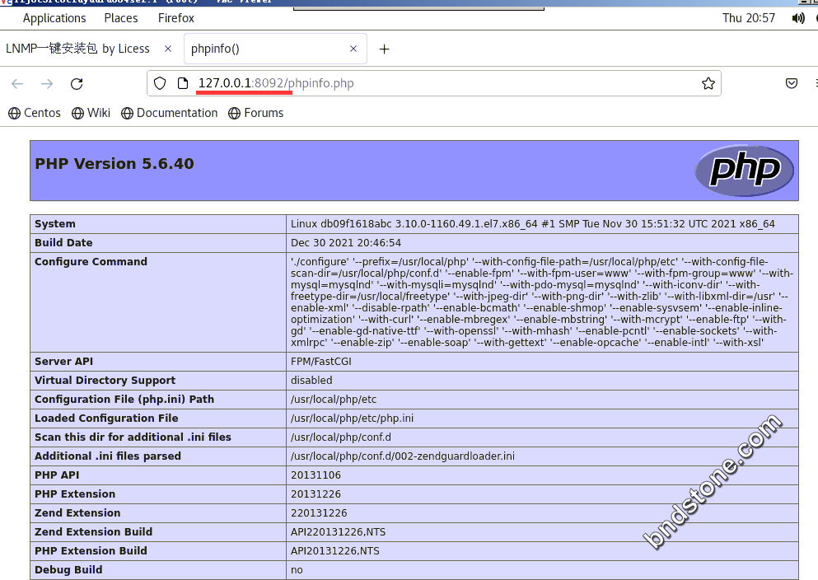Screen dimensions: 818x580
Task: Click the Zend Extension Build value
Action: (338, 532)
